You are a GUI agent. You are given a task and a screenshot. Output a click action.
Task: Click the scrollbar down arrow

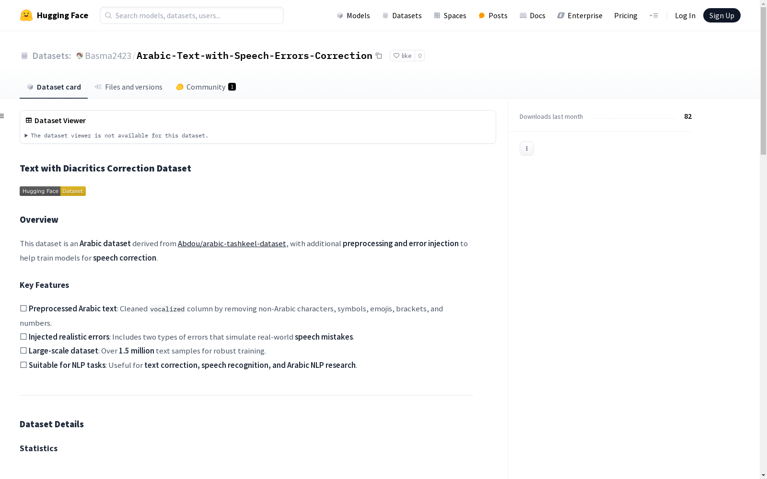[763, 475]
